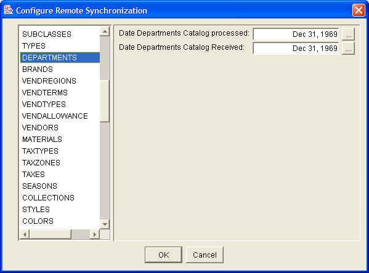
Task: Open date picker for Catalog Received date
Action: click(348, 49)
